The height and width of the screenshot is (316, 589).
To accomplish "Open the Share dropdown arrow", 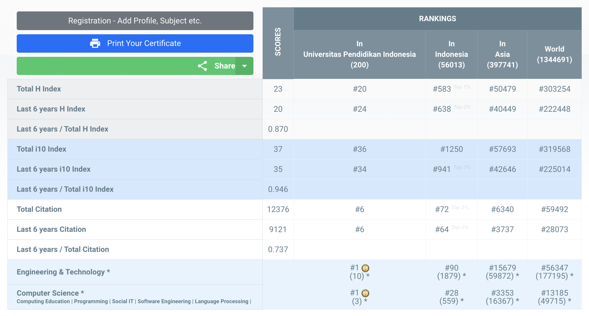I will tap(244, 66).
